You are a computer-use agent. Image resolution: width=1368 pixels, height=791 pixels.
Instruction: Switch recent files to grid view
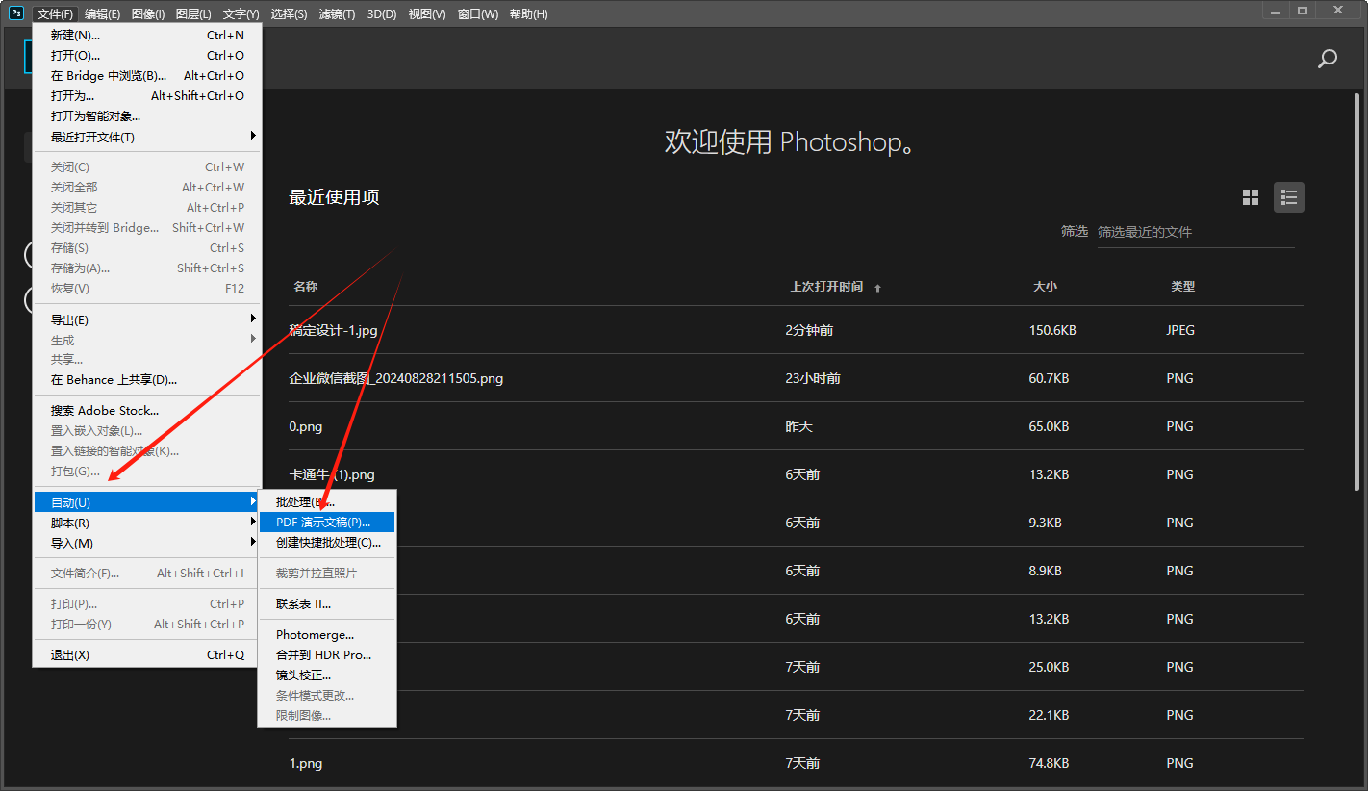click(1251, 197)
